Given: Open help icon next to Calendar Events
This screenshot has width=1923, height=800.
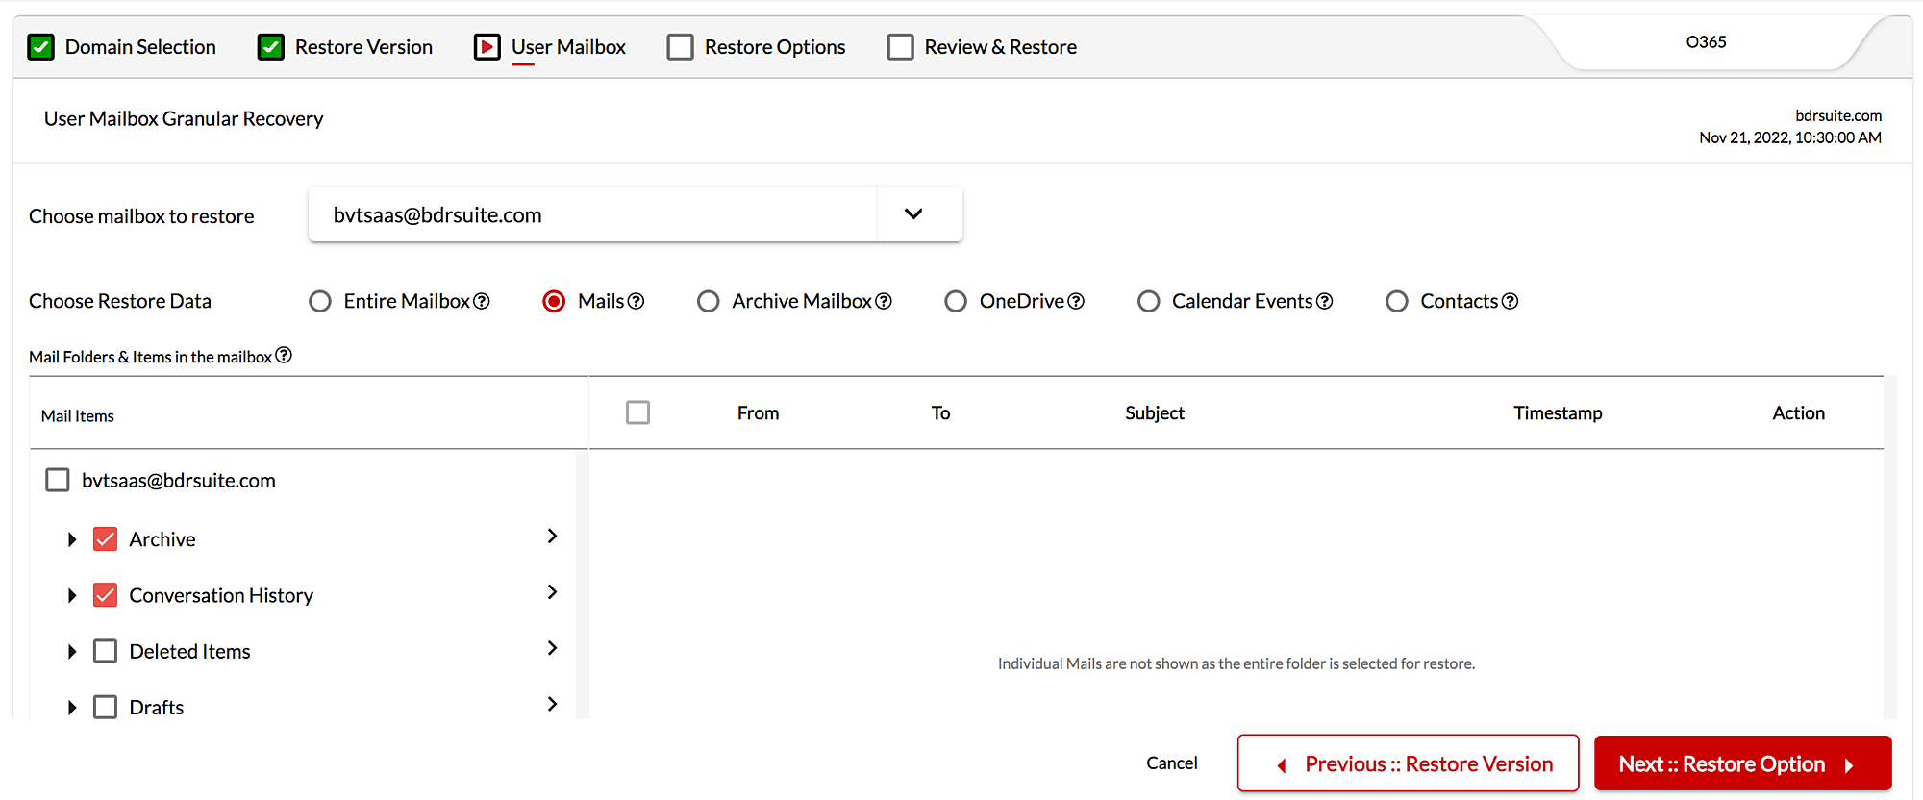Looking at the screenshot, I should [1324, 301].
